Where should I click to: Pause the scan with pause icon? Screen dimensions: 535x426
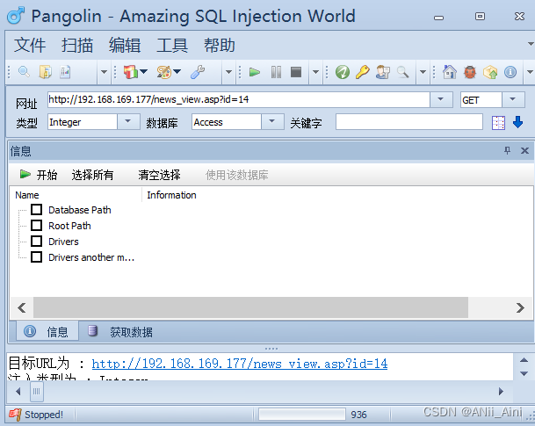click(276, 72)
